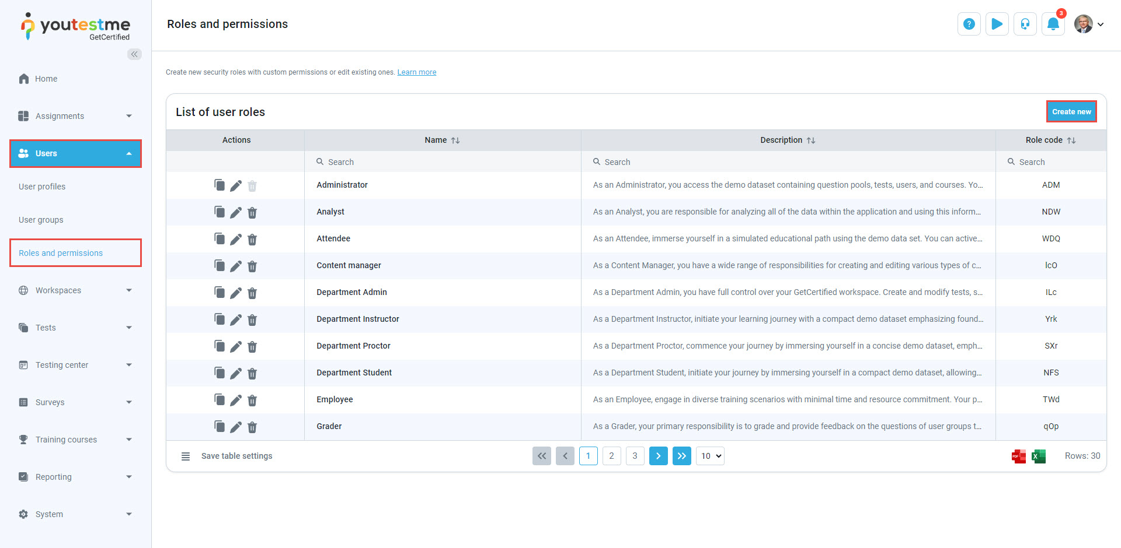Open the support headset icon
Viewport: 1121px width, 548px height.
tap(1025, 24)
